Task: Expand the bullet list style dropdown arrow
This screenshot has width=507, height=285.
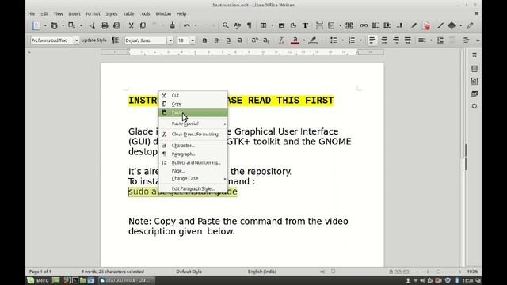Action: click(x=342, y=40)
